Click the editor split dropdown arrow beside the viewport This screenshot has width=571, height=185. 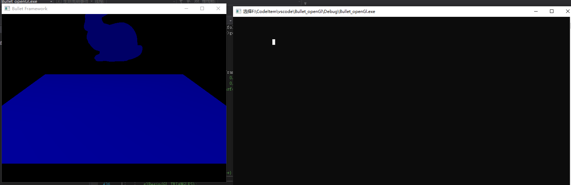coord(231,21)
